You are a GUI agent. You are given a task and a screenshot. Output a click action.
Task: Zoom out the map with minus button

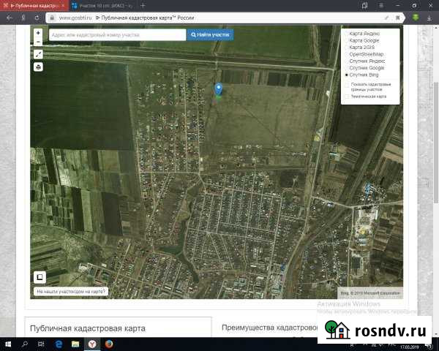(38, 42)
